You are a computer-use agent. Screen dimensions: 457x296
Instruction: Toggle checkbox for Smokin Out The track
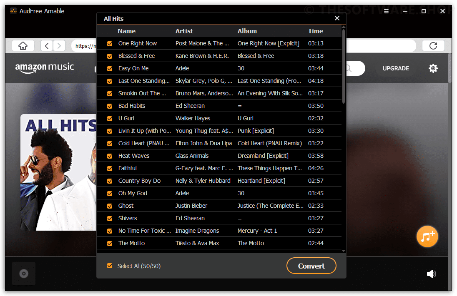click(110, 94)
